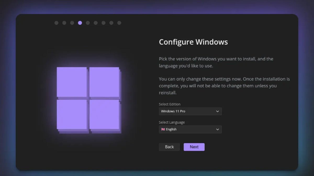Click the Select Edition label
The width and height of the screenshot is (314, 176).
coord(169,104)
